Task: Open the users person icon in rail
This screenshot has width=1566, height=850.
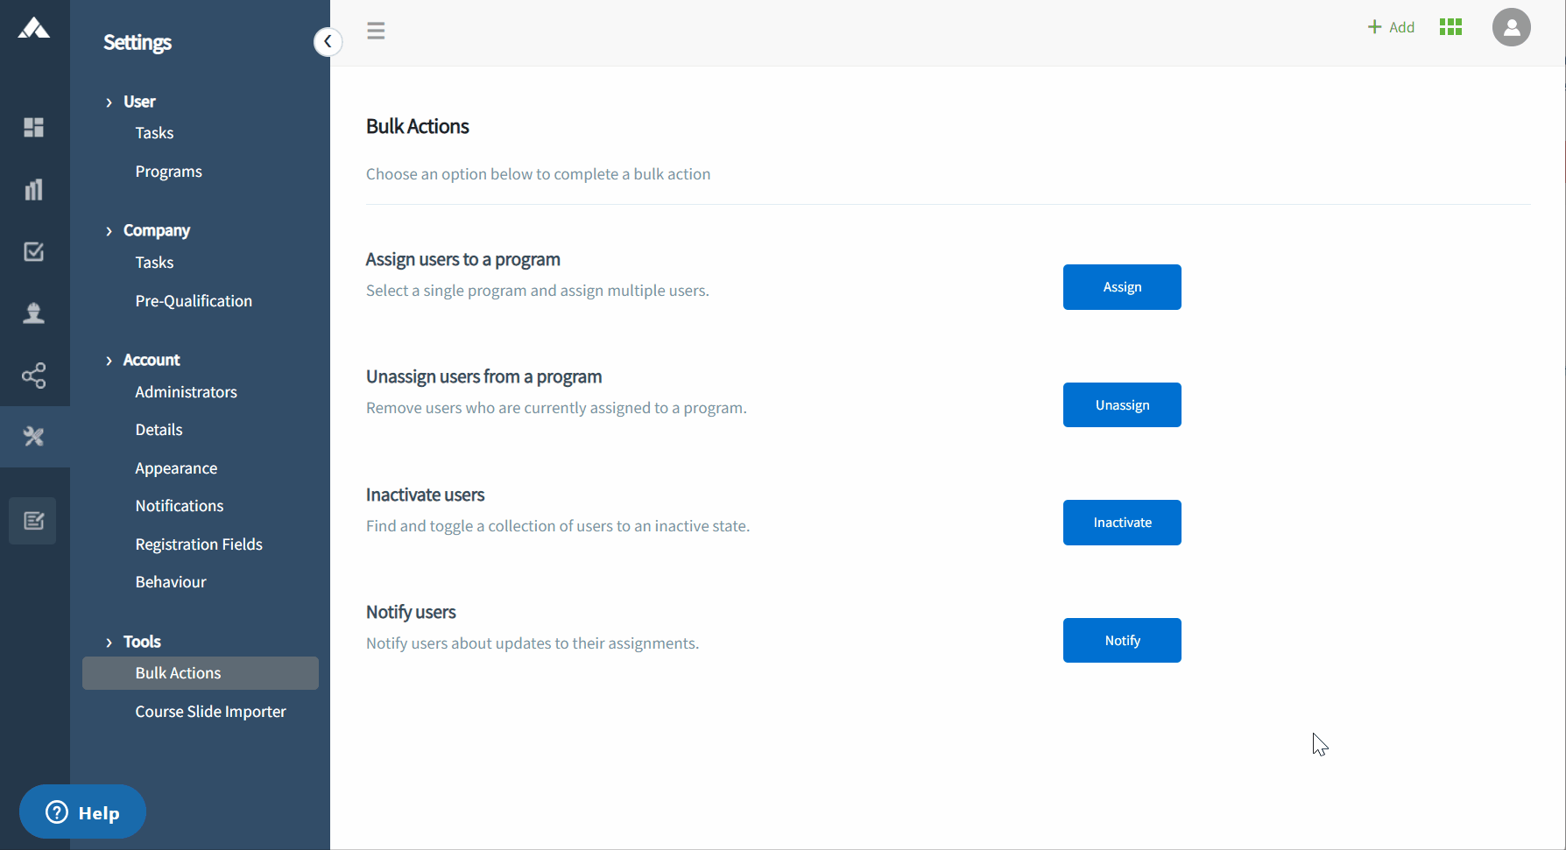Action: (33, 313)
